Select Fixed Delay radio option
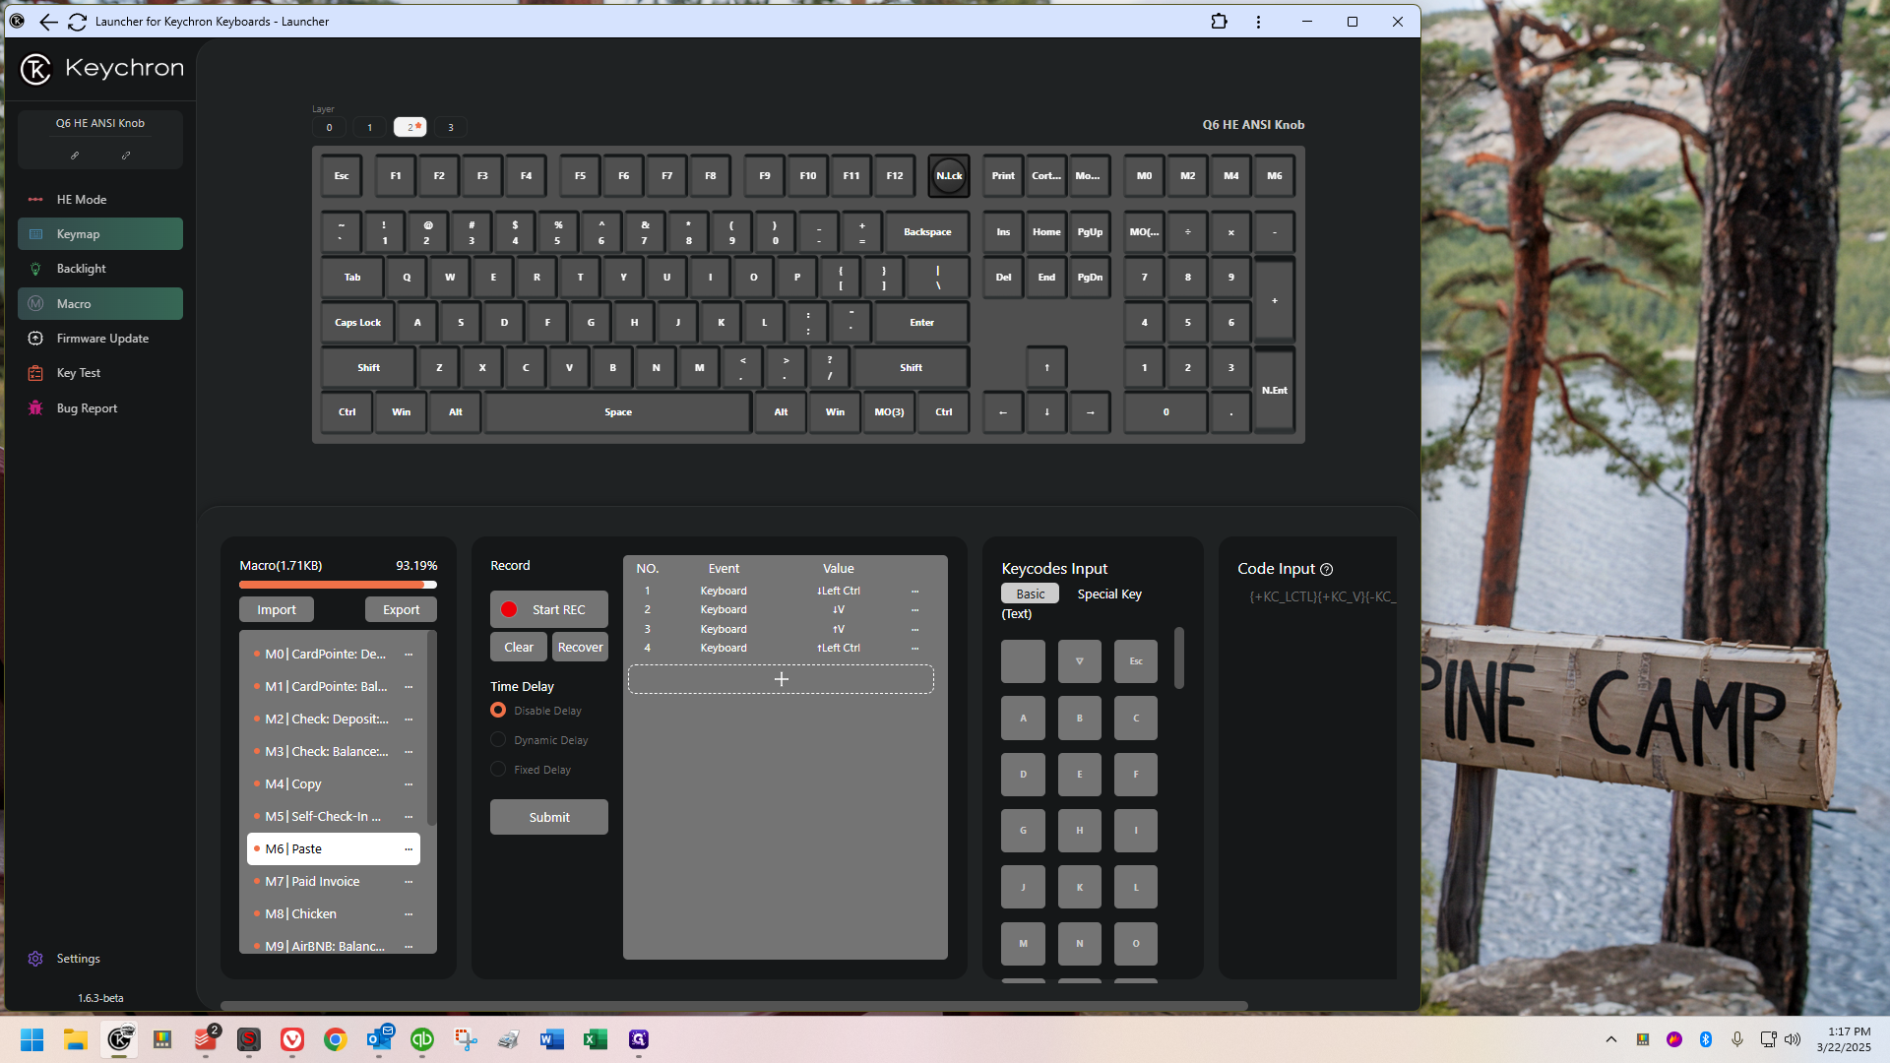The image size is (1890, 1063). (498, 770)
